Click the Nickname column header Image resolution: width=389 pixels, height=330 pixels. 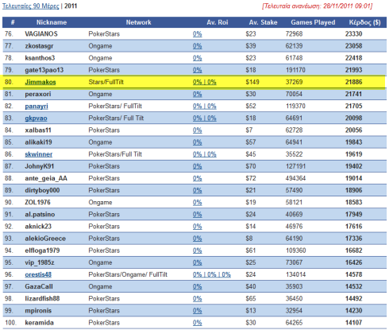pyautogui.click(x=52, y=22)
